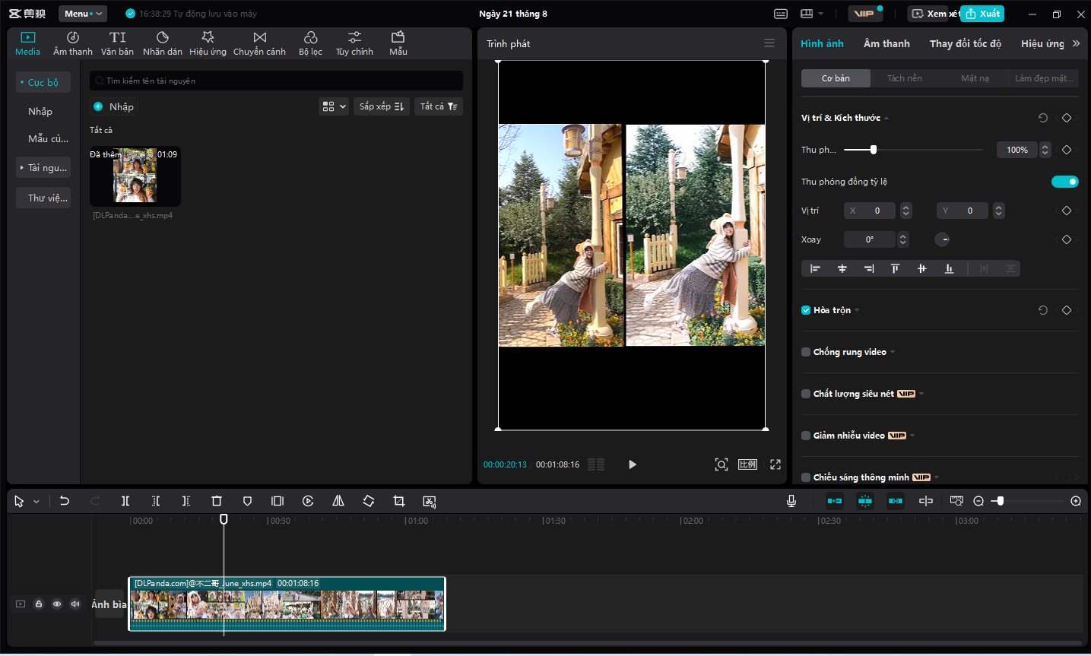The height and width of the screenshot is (656, 1091).
Task: Click the Xuất export button
Action: tap(982, 14)
